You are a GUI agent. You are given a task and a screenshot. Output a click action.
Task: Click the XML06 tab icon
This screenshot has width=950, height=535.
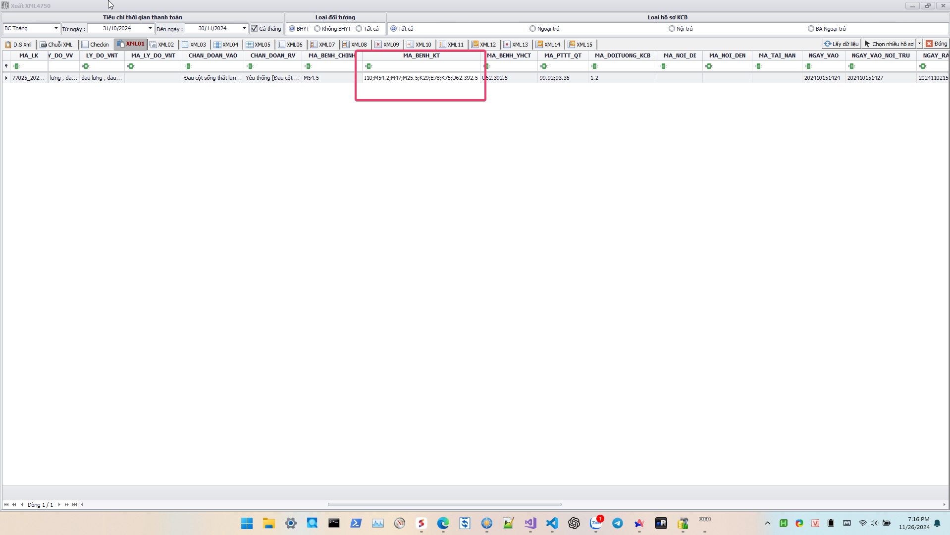click(282, 45)
